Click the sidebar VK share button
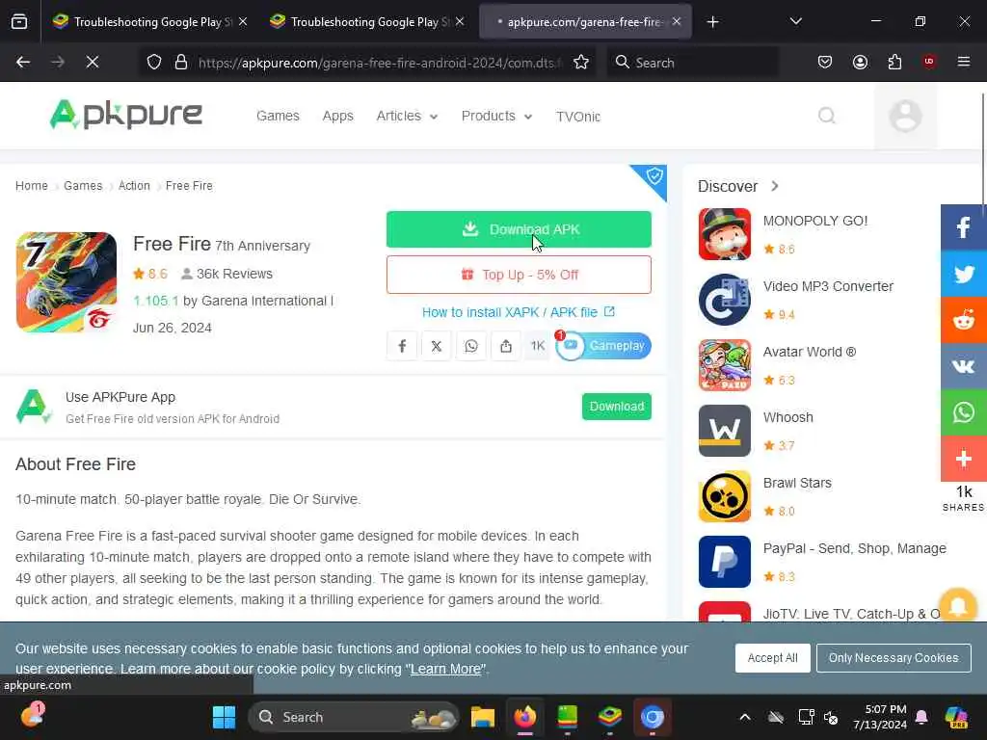The width and height of the screenshot is (987, 740). pos(964,366)
